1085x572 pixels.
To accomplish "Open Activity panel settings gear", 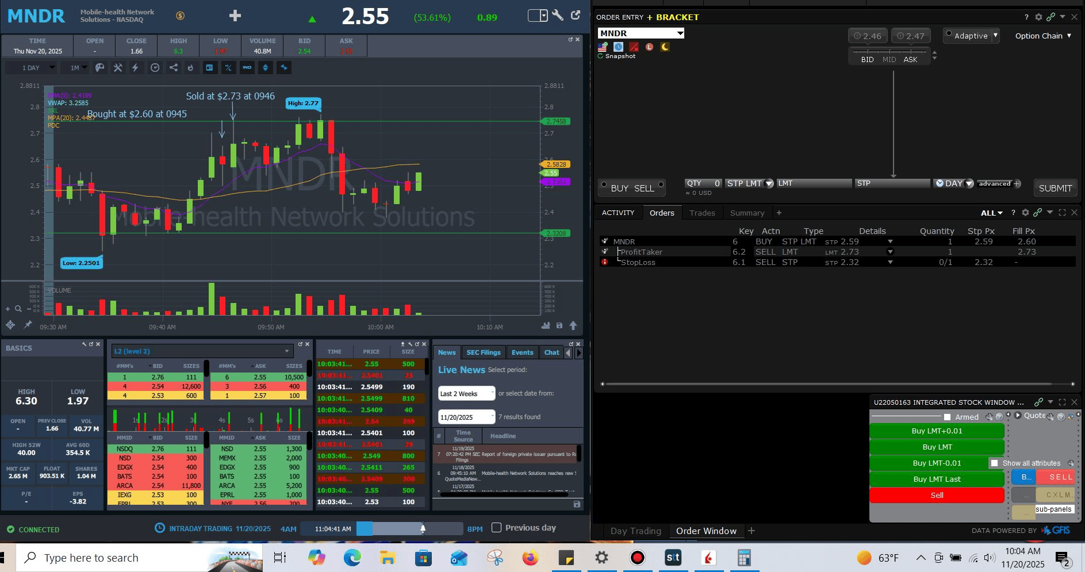I will [1025, 213].
